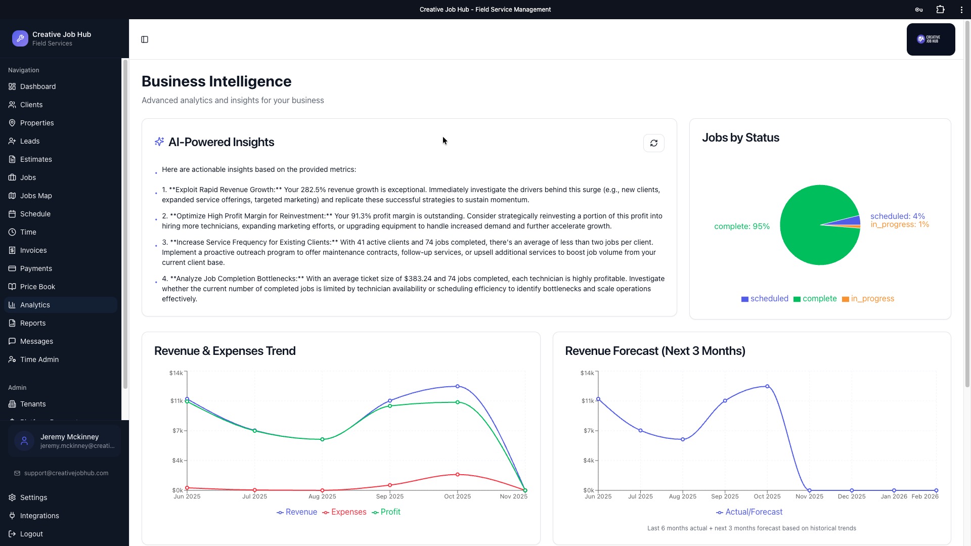The height and width of the screenshot is (546, 971).
Task: Open the password manager toolbar icon
Action: click(919, 9)
